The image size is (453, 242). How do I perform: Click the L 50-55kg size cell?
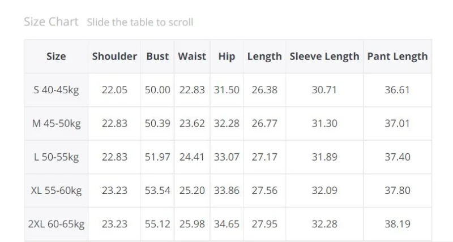tap(56, 157)
